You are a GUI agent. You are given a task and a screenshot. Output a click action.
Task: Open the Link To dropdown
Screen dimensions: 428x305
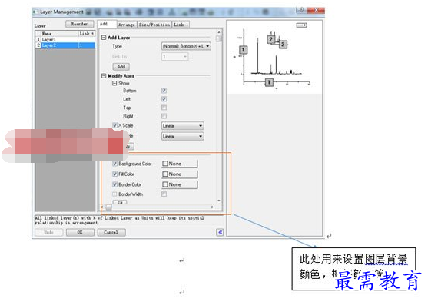pyautogui.click(x=175, y=57)
